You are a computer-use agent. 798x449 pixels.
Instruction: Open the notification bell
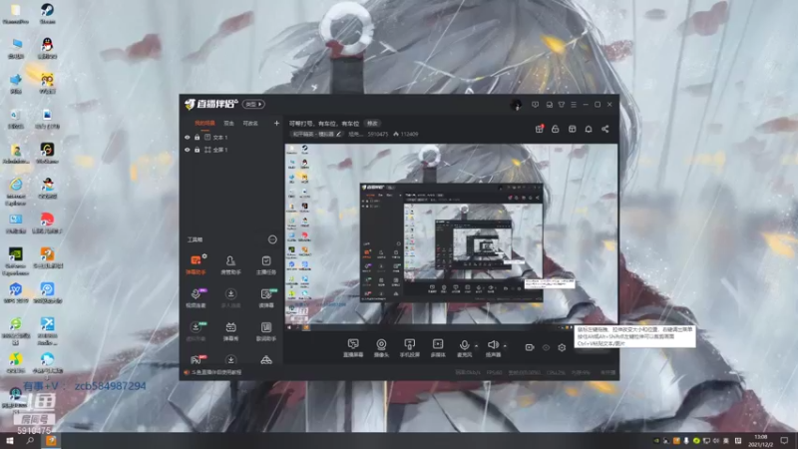[x=589, y=129]
